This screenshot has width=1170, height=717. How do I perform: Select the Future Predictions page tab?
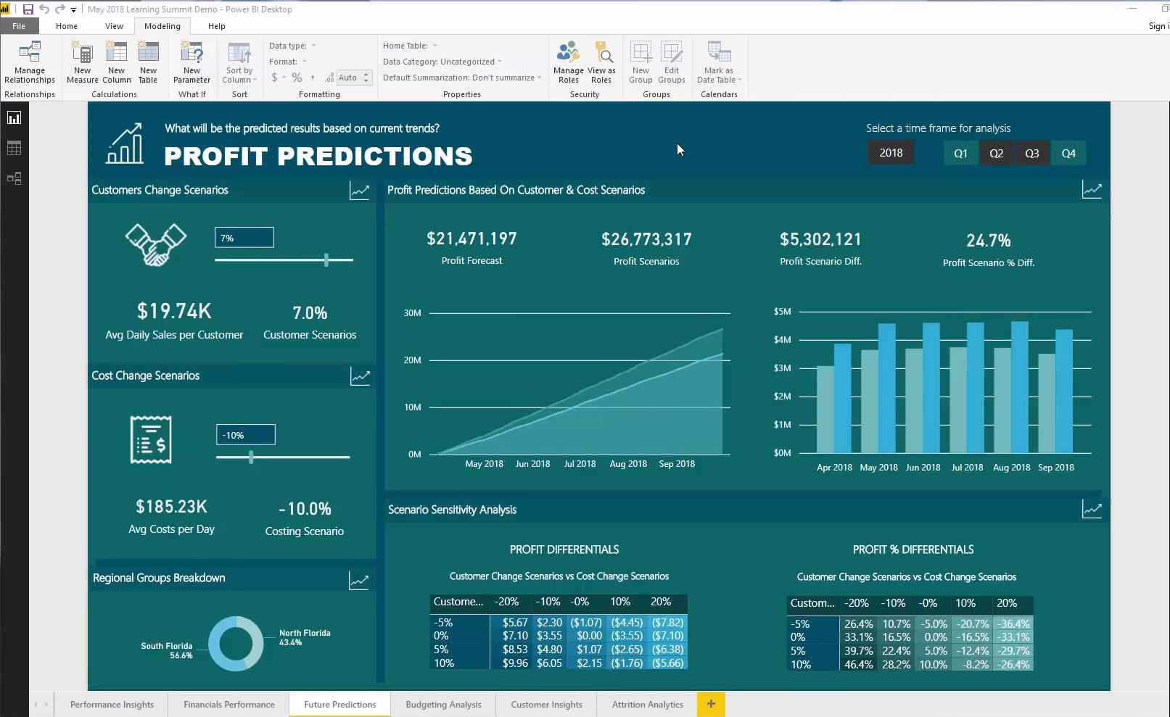[340, 704]
